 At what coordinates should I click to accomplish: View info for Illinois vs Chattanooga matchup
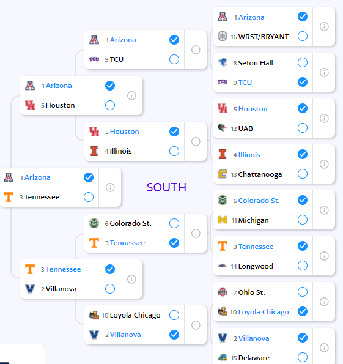pyautogui.click(x=324, y=164)
